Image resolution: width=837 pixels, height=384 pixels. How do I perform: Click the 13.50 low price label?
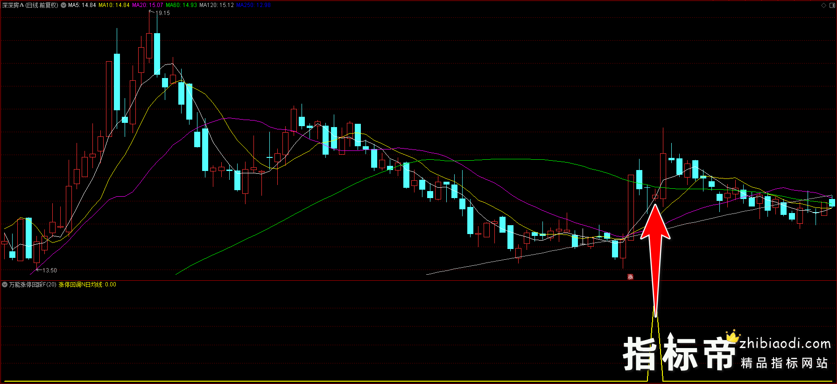pos(49,270)
